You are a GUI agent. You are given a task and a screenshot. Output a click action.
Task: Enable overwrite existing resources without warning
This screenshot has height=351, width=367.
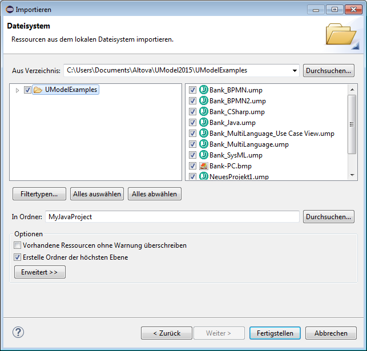18,245
